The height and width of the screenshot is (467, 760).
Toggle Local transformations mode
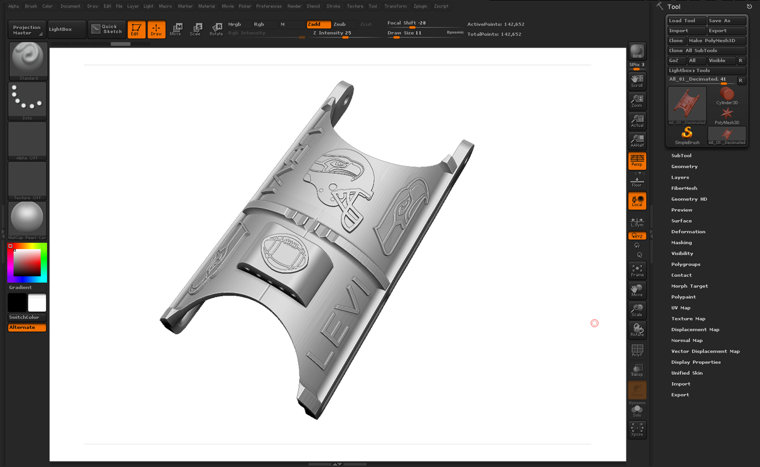click(637, 201)
